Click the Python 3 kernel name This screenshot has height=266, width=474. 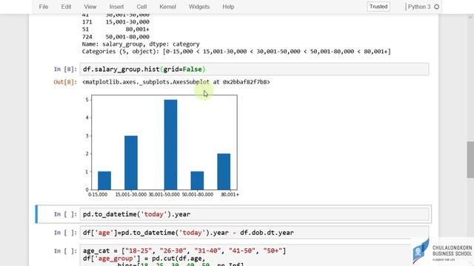(x=419, y=7)
